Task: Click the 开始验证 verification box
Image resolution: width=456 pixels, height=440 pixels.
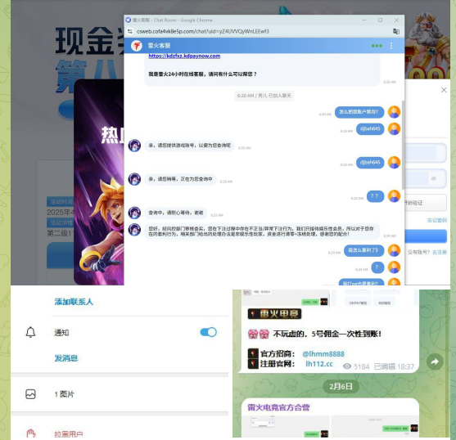Action: (x=426, y=203)
